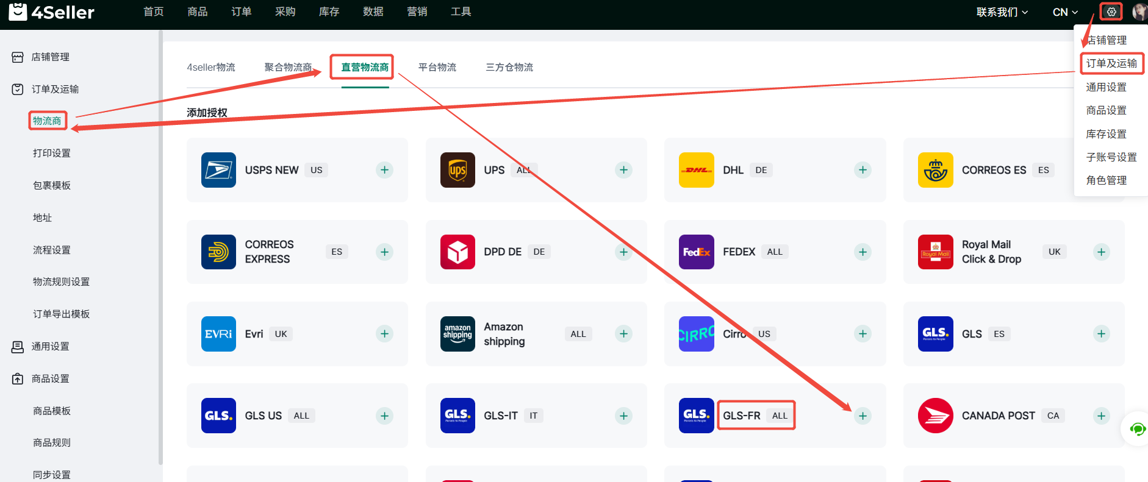Open 地址 in sidebar
Image resolution: width=1148 pixels, height=482 pixels.
(x=42, y=218)
